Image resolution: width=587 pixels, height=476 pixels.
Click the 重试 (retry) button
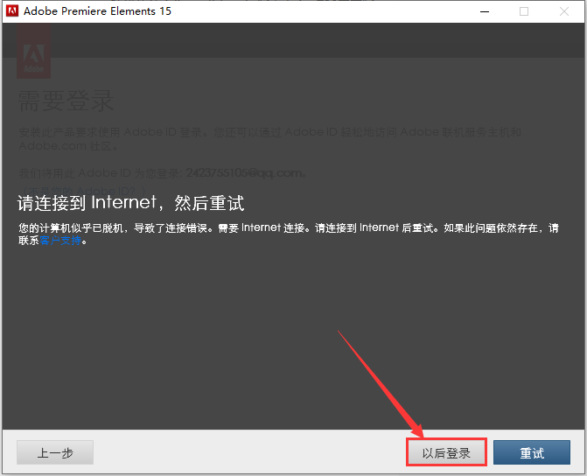click(532, 452)
